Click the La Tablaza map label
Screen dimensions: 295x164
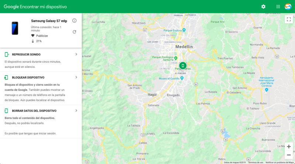[x=133, y=126]
